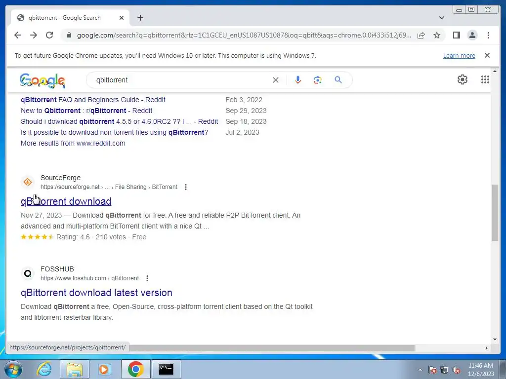506x379 pixels.
Task: Switch to the command prompt window
Action: click(166, 369)
